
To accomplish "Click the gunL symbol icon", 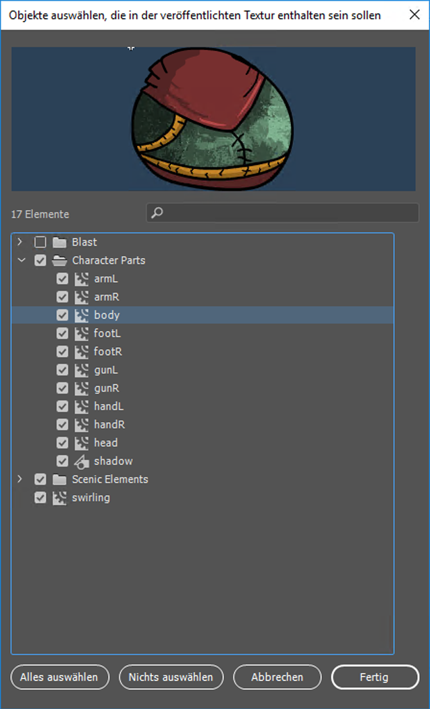I will (82, 370).
